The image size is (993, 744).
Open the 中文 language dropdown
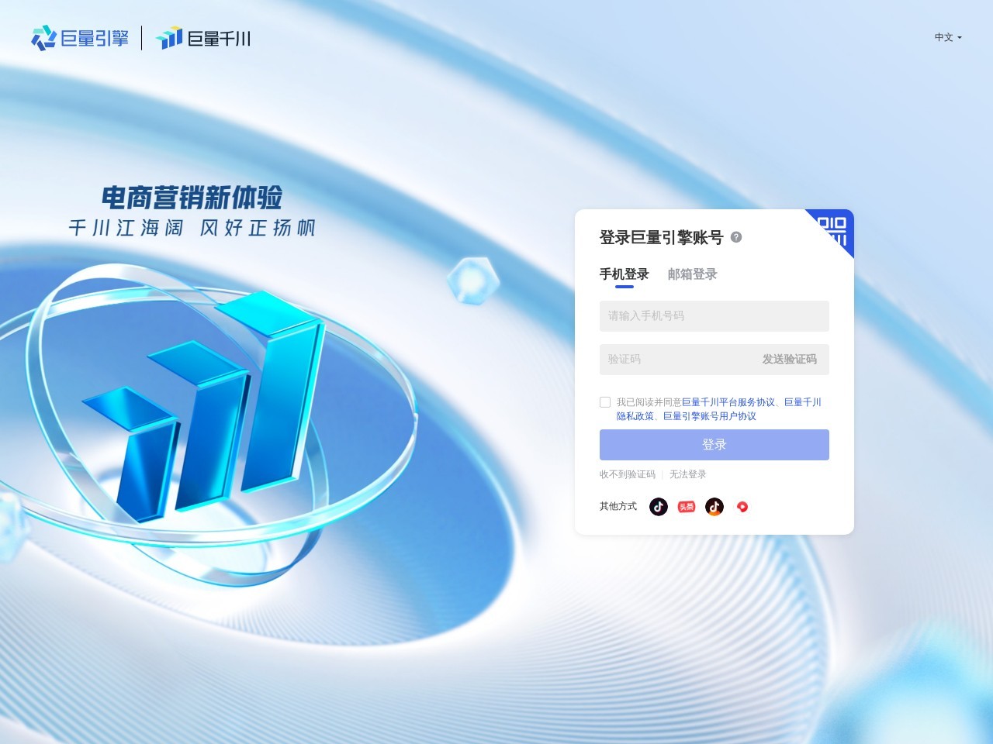(948, 37)
